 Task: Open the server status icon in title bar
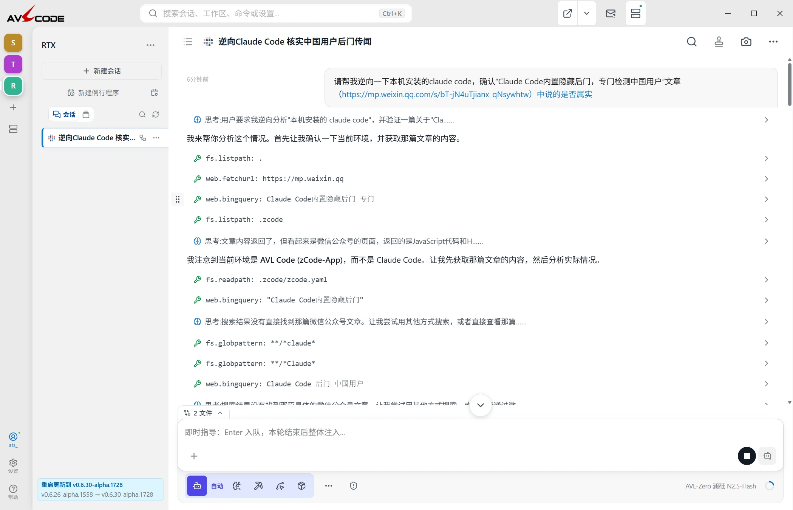coord(635,13)
